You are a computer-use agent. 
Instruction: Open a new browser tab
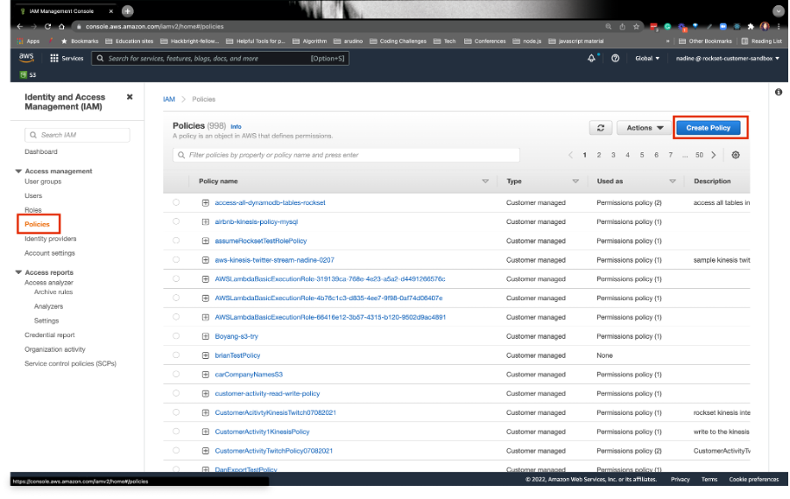pos(128,11)
